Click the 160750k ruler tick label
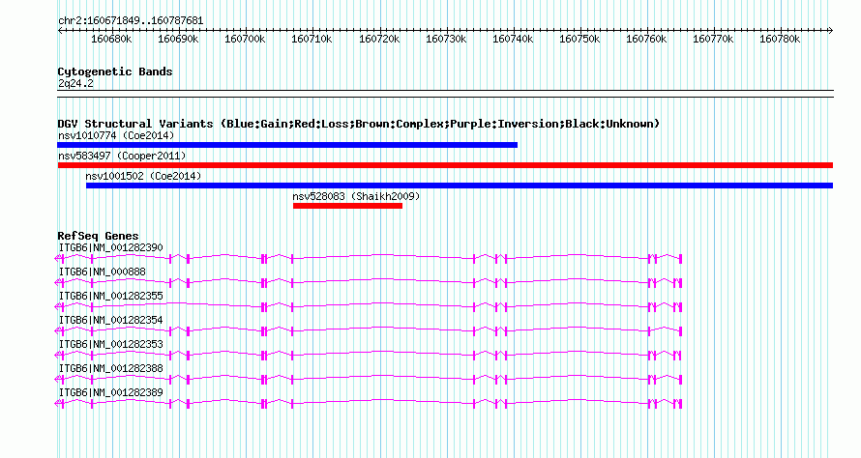This screenshot has height=458, width=861. (579, 40)
